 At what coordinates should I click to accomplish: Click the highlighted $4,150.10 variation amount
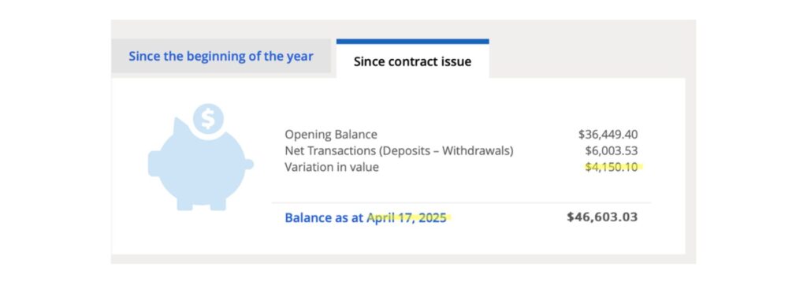tap(612, 167)
